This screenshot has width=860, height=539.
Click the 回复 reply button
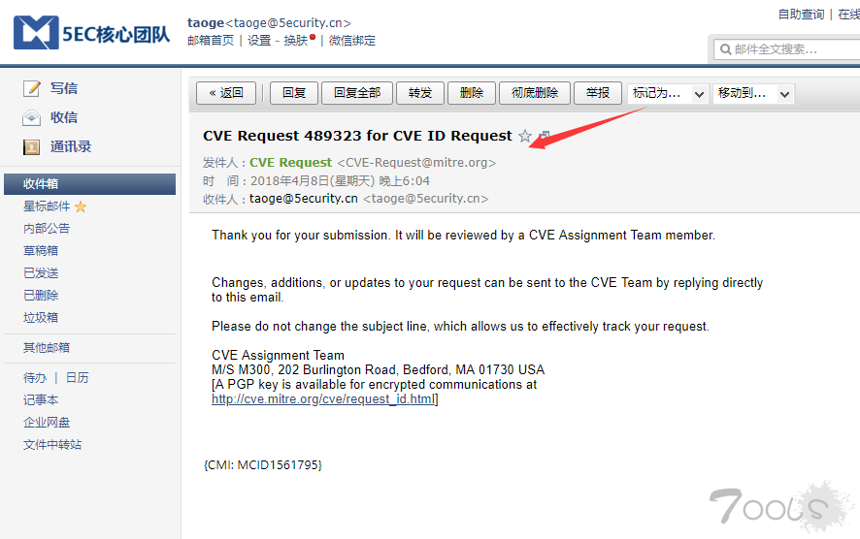tap(293, 93)
